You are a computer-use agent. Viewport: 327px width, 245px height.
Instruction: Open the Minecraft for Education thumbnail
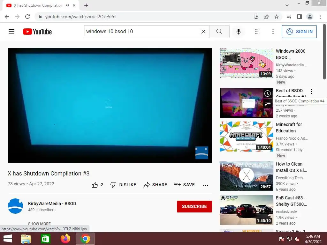246,137
